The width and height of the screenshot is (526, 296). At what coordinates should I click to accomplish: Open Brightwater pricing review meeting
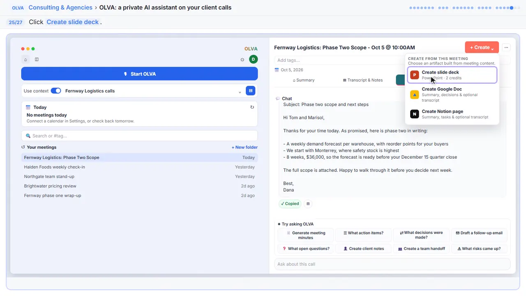coord(139,186)
